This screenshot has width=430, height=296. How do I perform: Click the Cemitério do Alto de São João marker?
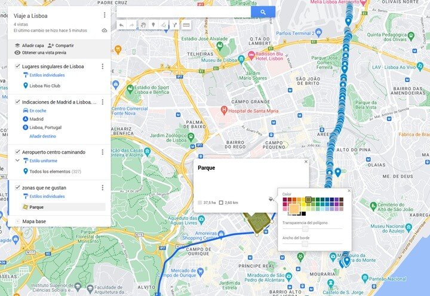[373, 206]
